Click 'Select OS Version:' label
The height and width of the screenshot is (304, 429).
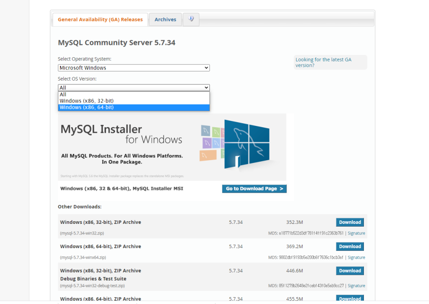coord(77,79)
